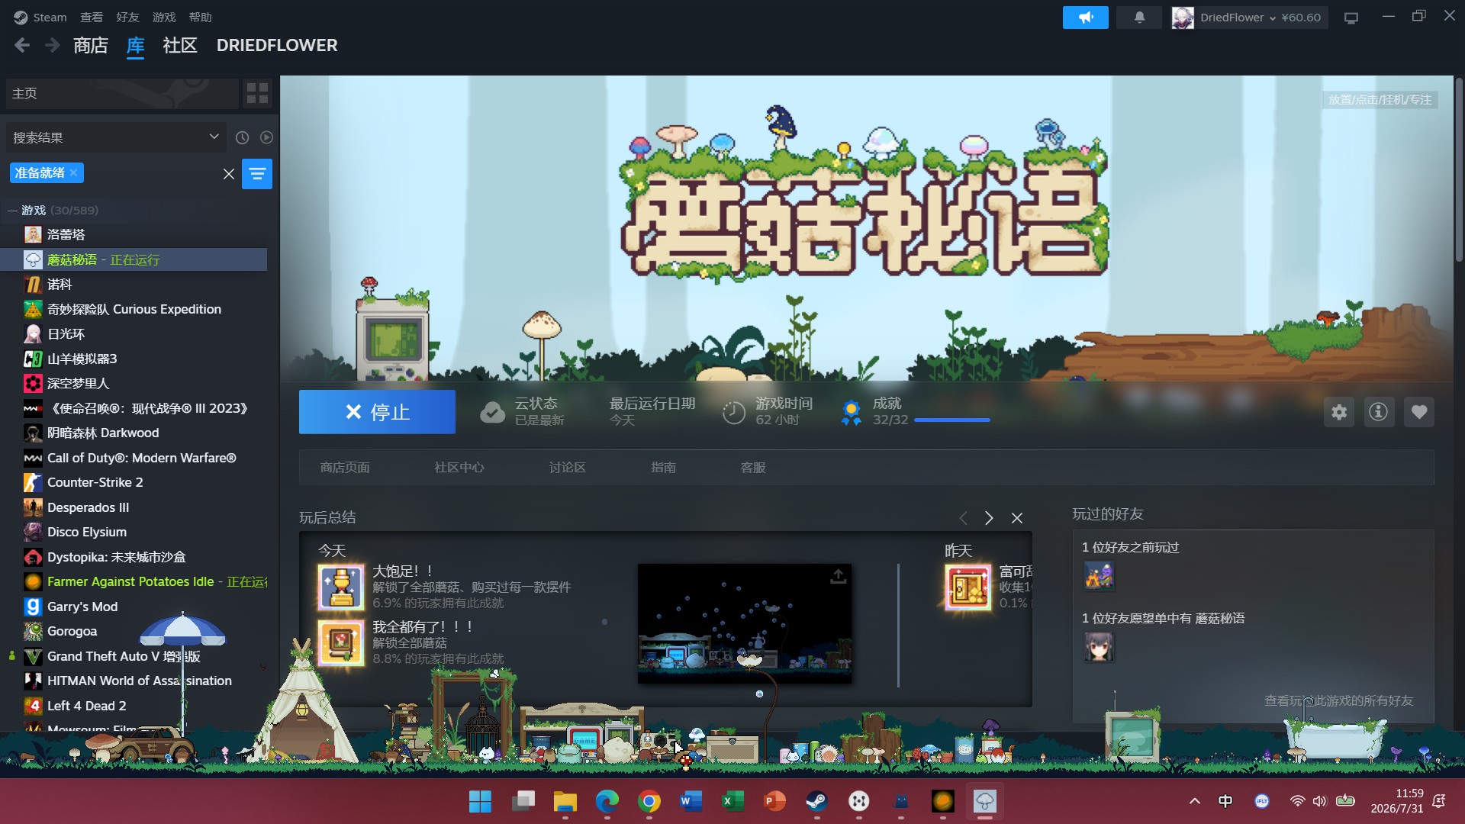Remove the 准备就绪 filter tag
Image resolution: width=1465 pixels, height=824 pixels.
(x=73, y=173)
